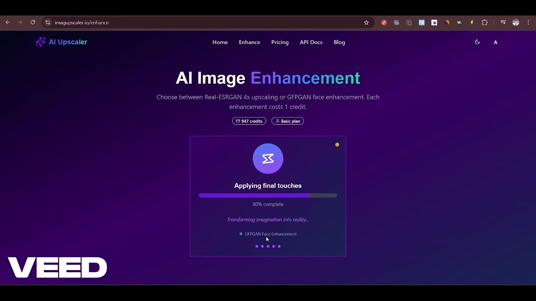Viewport: 536px width, 301px height.
Task: Open the red circular extension icon
Action: pos(384,23)
